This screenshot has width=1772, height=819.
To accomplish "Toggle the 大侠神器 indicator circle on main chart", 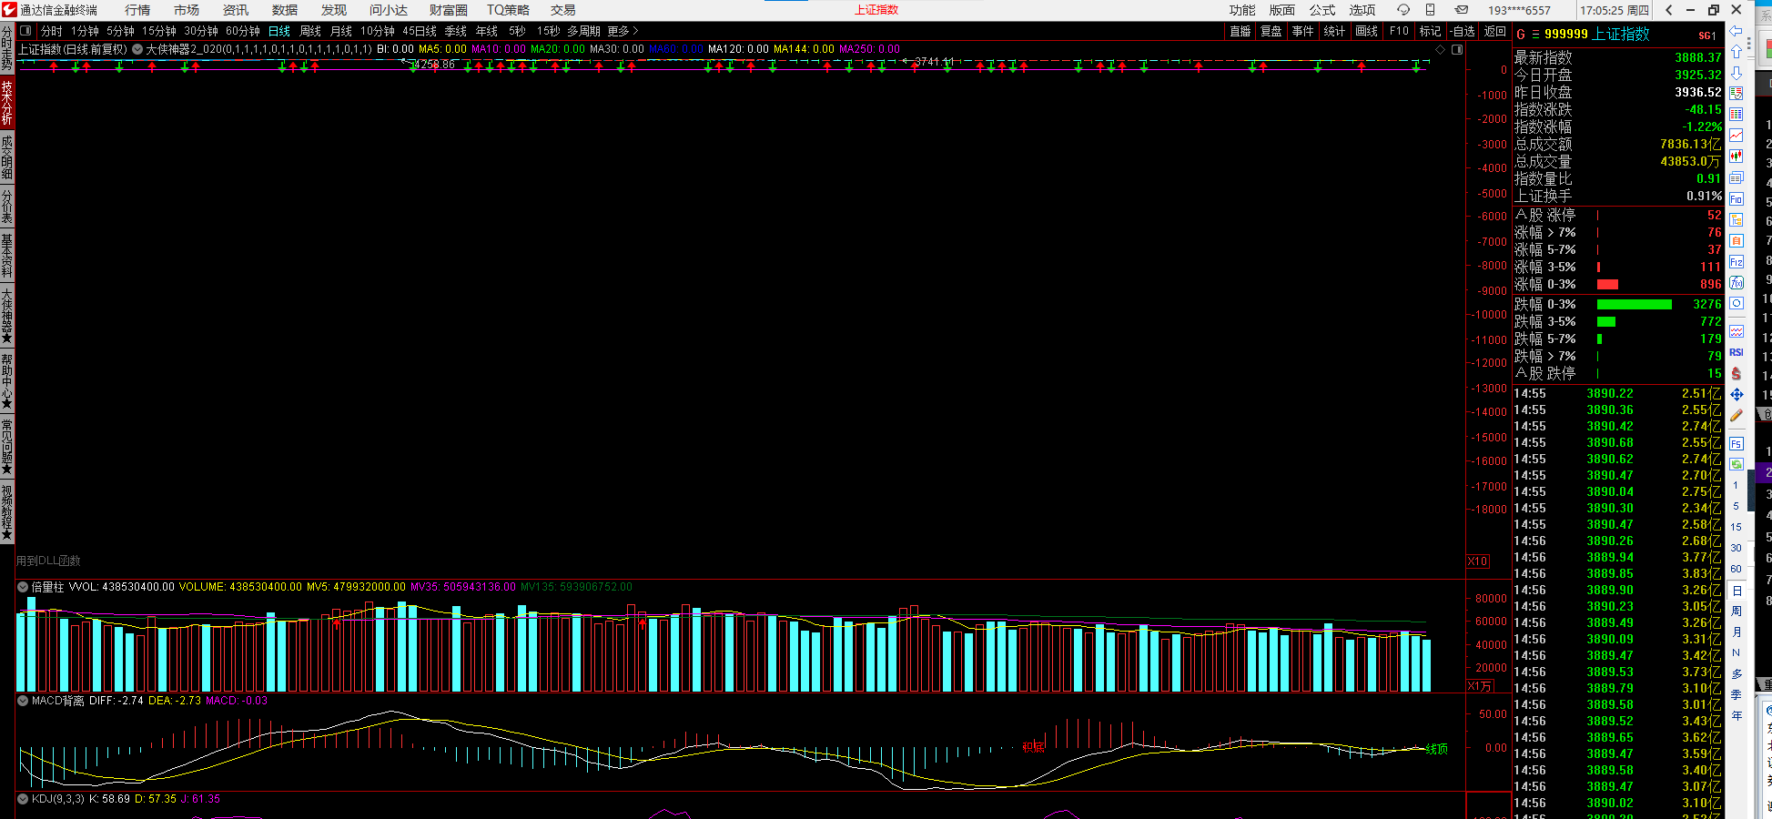I will [137, 49].
